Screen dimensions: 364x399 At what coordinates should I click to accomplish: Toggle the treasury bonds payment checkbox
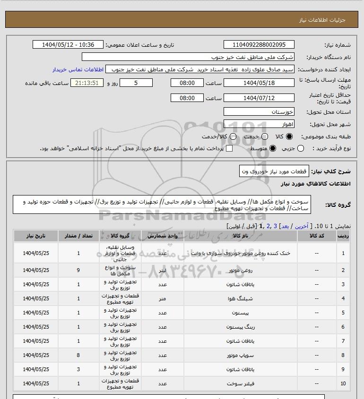229,148
